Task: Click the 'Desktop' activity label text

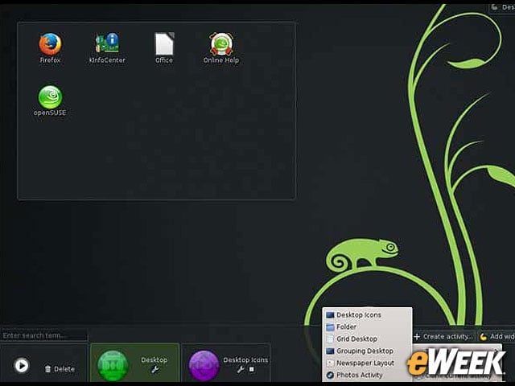Action: (154, 359)
